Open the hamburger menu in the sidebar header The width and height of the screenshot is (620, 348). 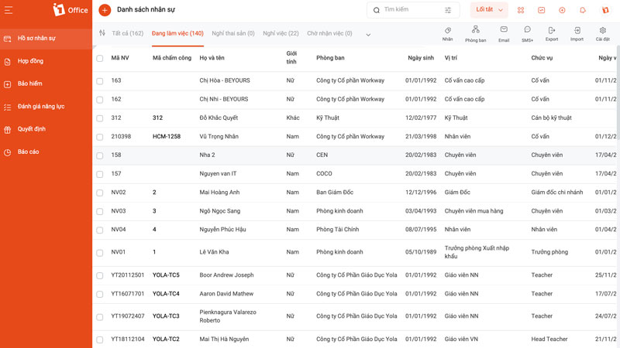coord(9,10)
